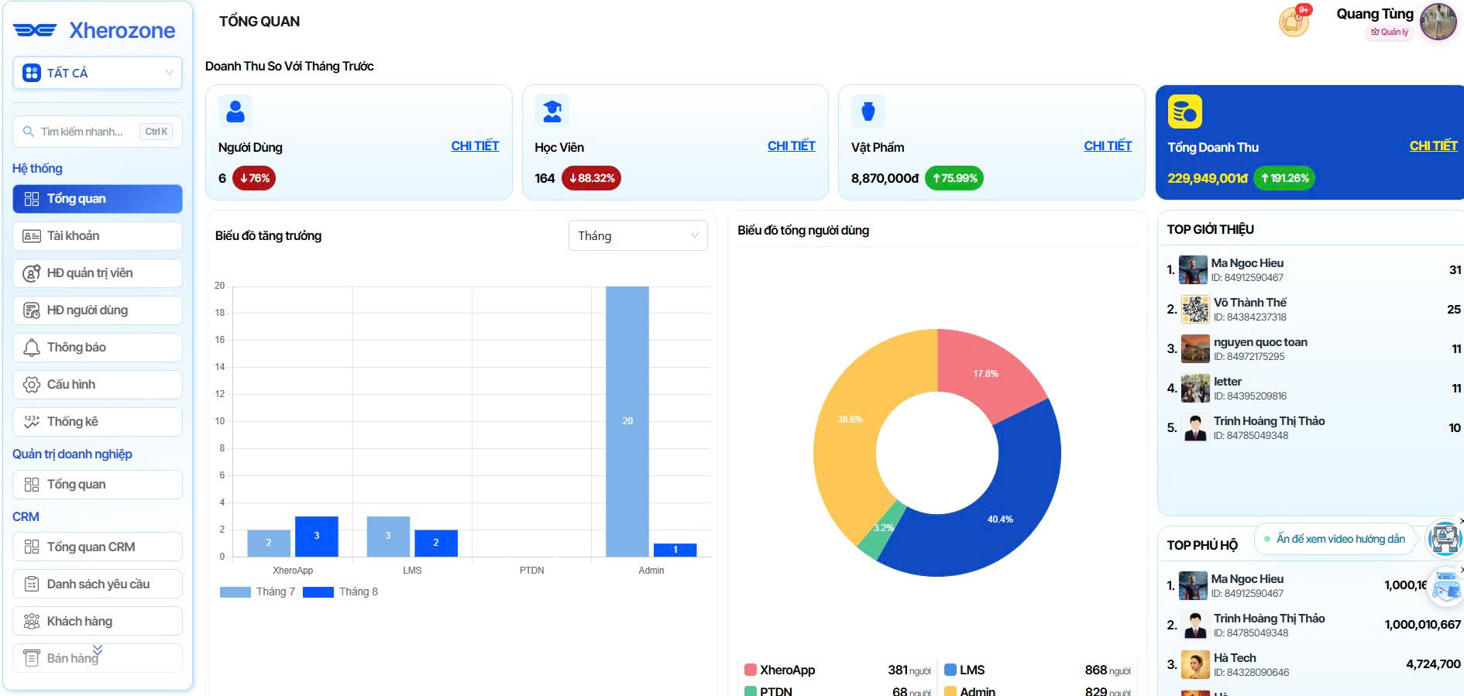Click the LMS pie legend swatch

click(x=950, y=670)
